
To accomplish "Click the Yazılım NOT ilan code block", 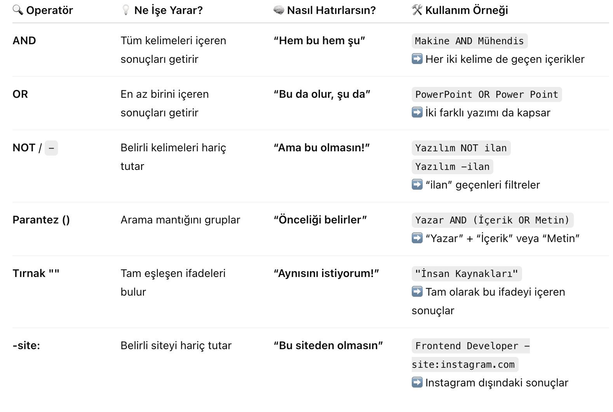I will [x=461, y=148].
